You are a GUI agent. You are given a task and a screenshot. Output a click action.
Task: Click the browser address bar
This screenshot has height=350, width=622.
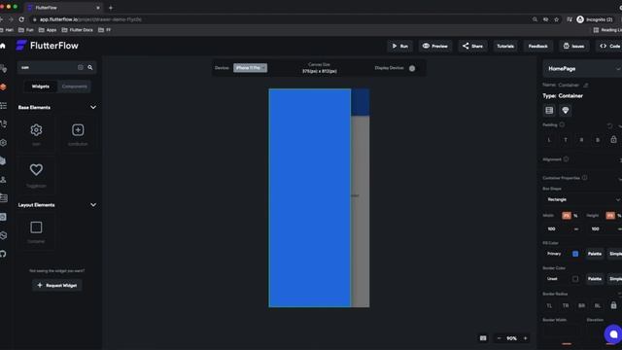[278, 19]
